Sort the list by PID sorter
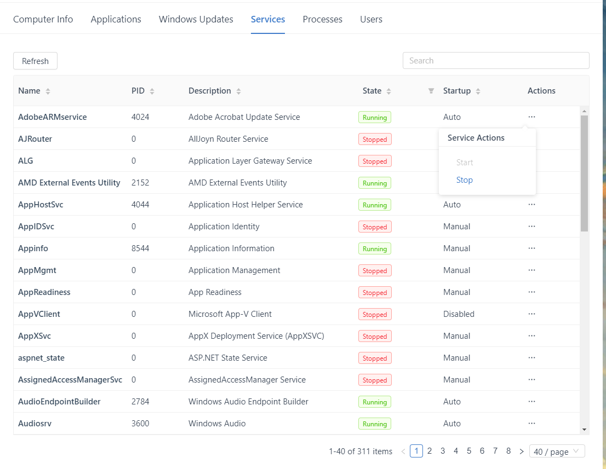This screenshot has height=469, width=606. tap(152, 91)
